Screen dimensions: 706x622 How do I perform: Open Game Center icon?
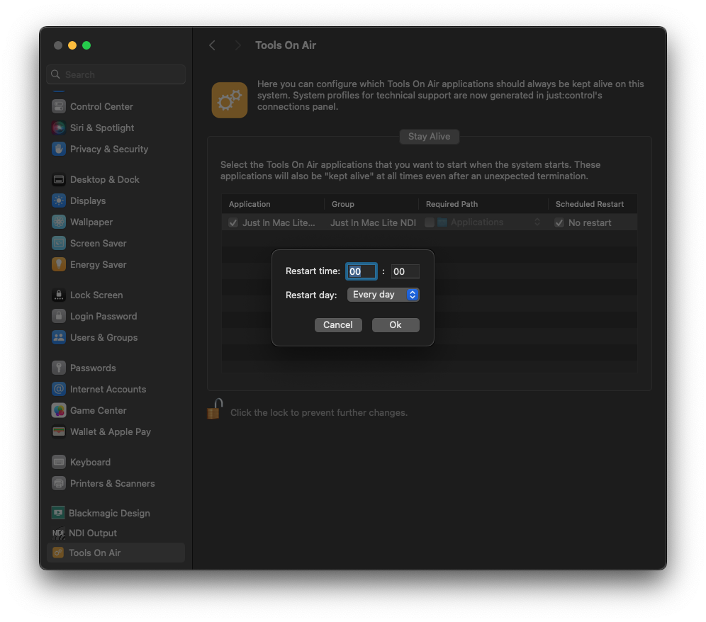tap(59, 410)
